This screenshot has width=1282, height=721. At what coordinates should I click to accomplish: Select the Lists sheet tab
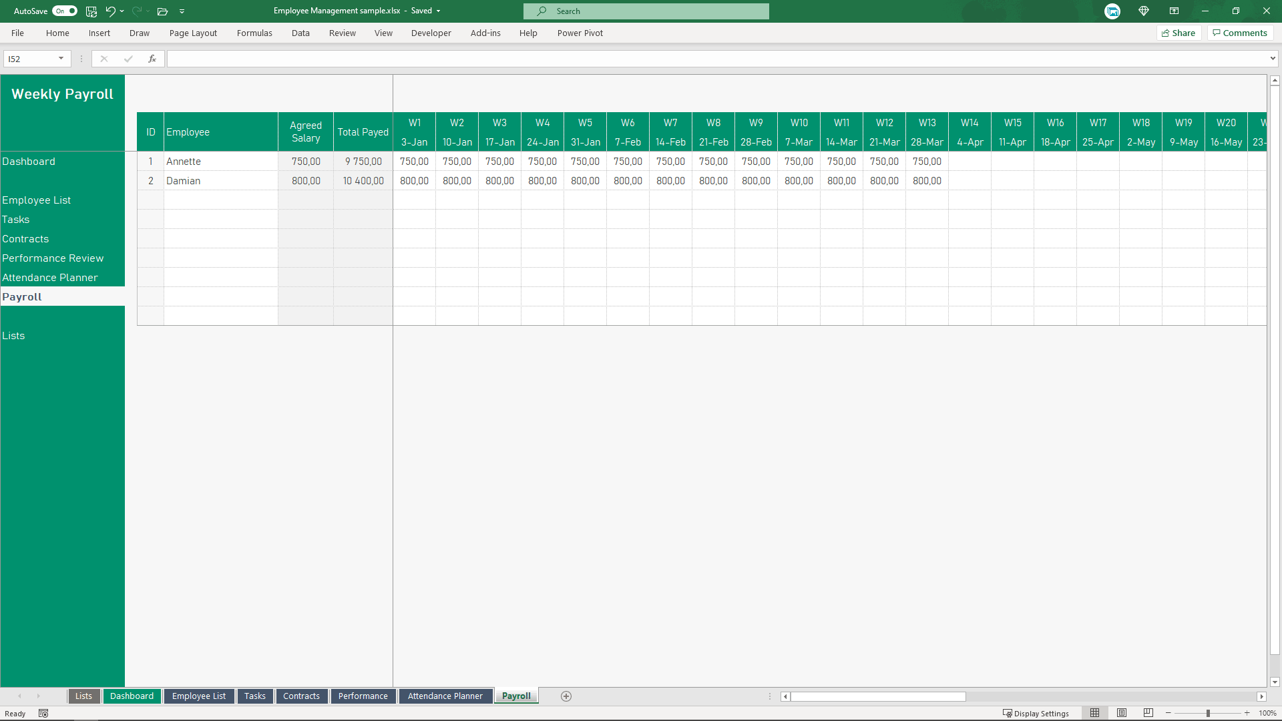pyautogui.click(x=83, y=696)
